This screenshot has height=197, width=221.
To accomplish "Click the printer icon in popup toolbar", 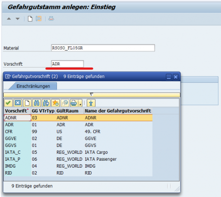I will [74, 103].
